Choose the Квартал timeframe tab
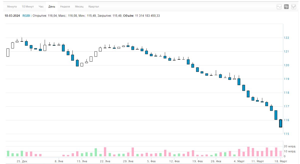This screenshot has width=300, height=164. [x=94, y=6]
